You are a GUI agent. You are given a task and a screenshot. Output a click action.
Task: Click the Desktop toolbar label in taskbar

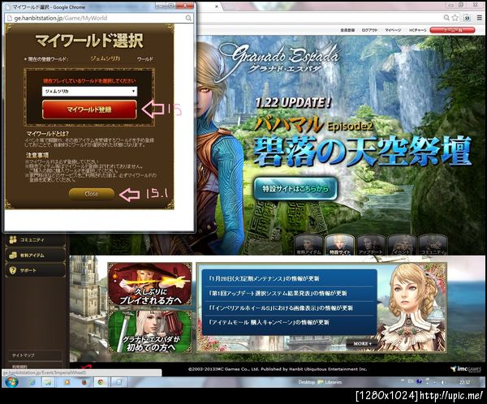[307, 382]
